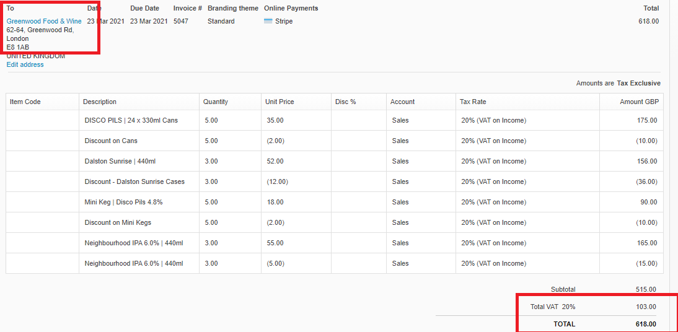Click the Tax Exclusive amounts label
Viewport: 678px width, 332px height.
pos(639,83)
